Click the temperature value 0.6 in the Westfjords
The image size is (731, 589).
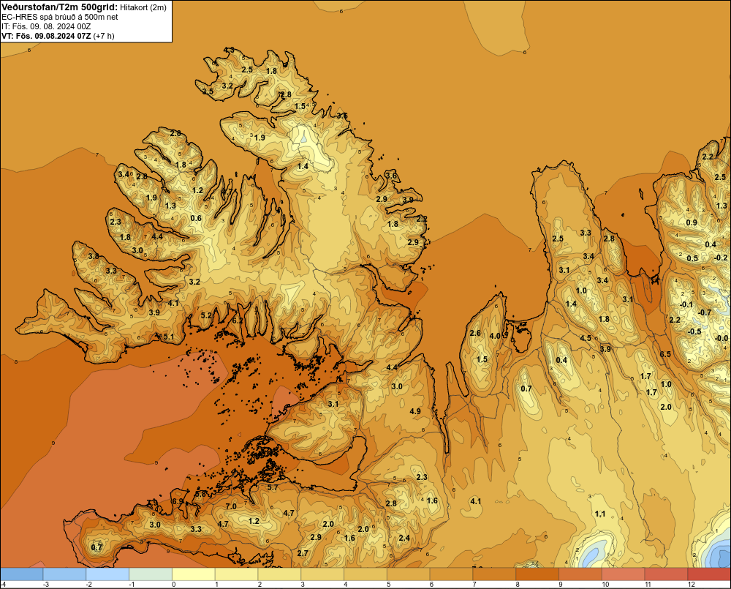[196, 218]
